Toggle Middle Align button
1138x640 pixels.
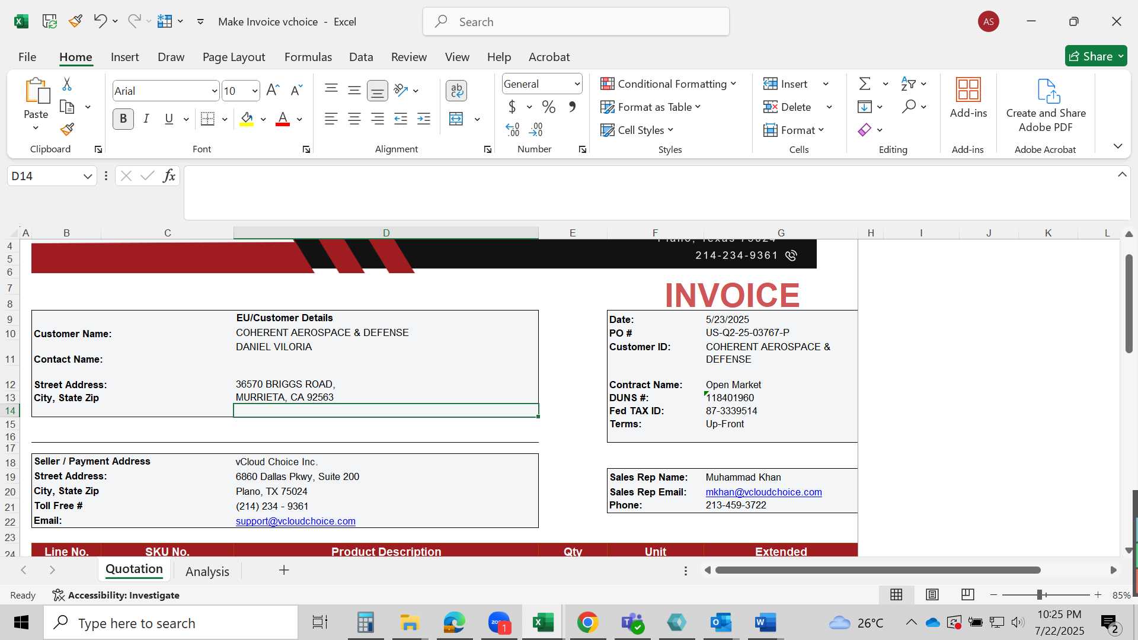pyautogui.click(x=354, y=90)
